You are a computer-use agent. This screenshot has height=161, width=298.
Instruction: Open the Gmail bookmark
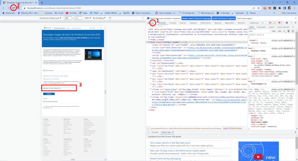click(x=59, y=13)
